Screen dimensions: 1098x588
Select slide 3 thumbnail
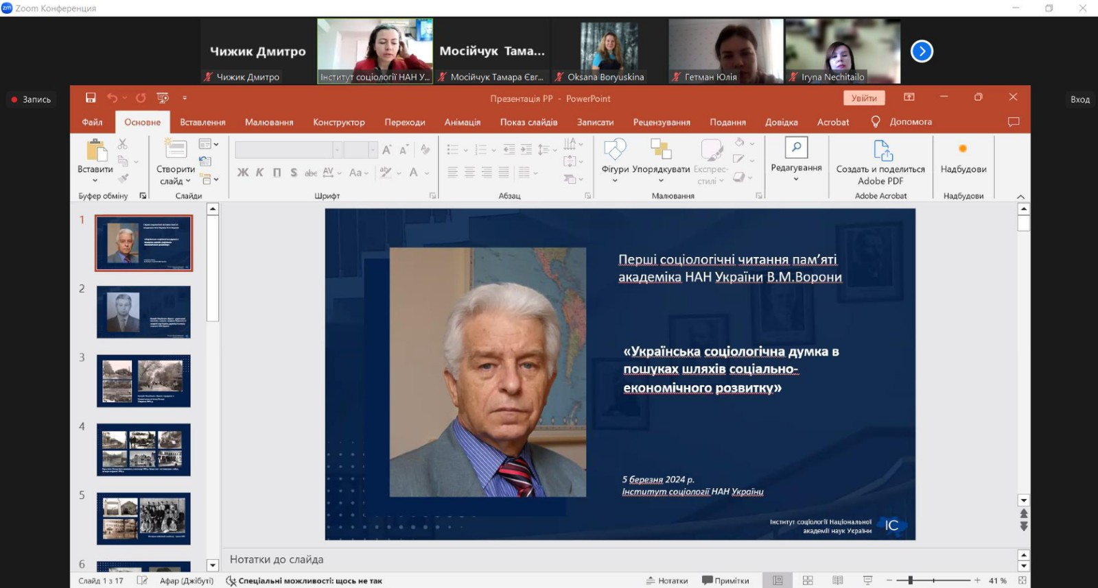[x=143, y=381]
